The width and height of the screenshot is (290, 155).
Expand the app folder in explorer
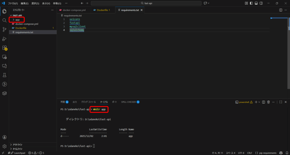coord(17,20)
